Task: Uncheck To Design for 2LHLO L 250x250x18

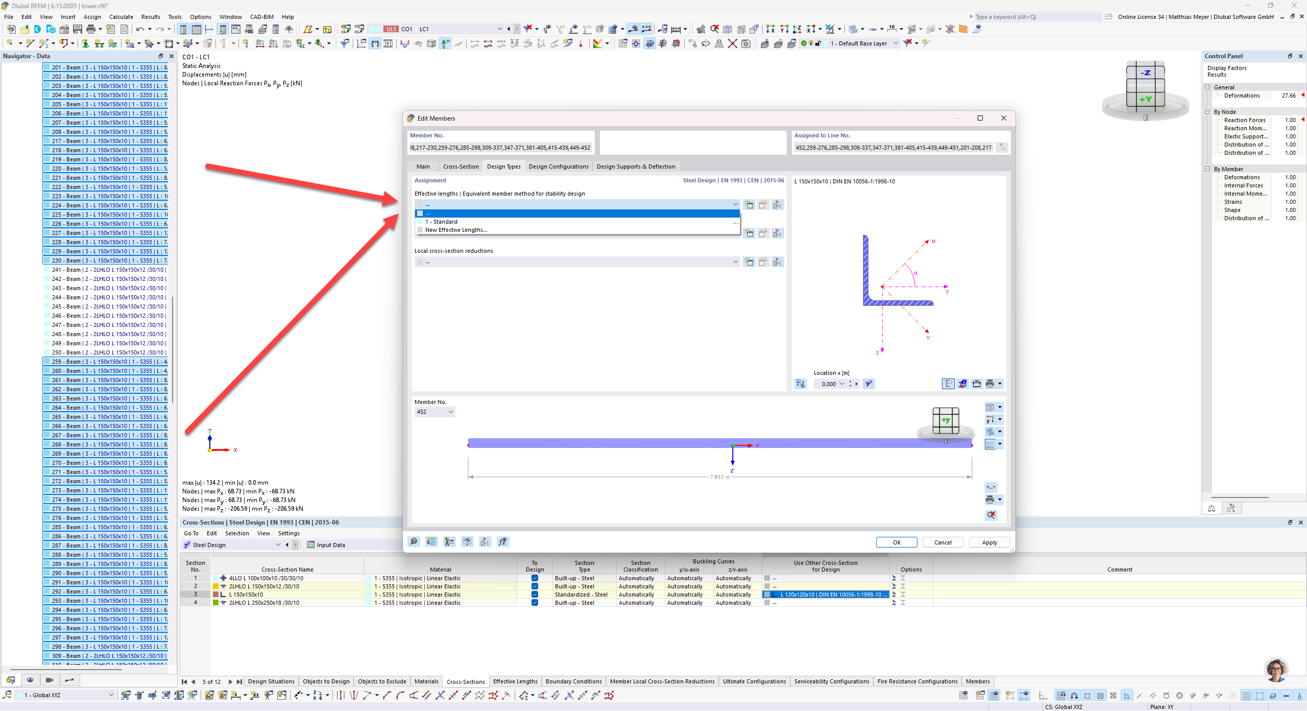Action: tap(535, 603)
